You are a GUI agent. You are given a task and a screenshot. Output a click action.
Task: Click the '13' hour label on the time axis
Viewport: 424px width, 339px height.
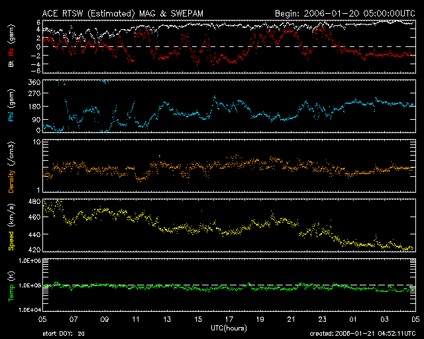coord(167,320)
